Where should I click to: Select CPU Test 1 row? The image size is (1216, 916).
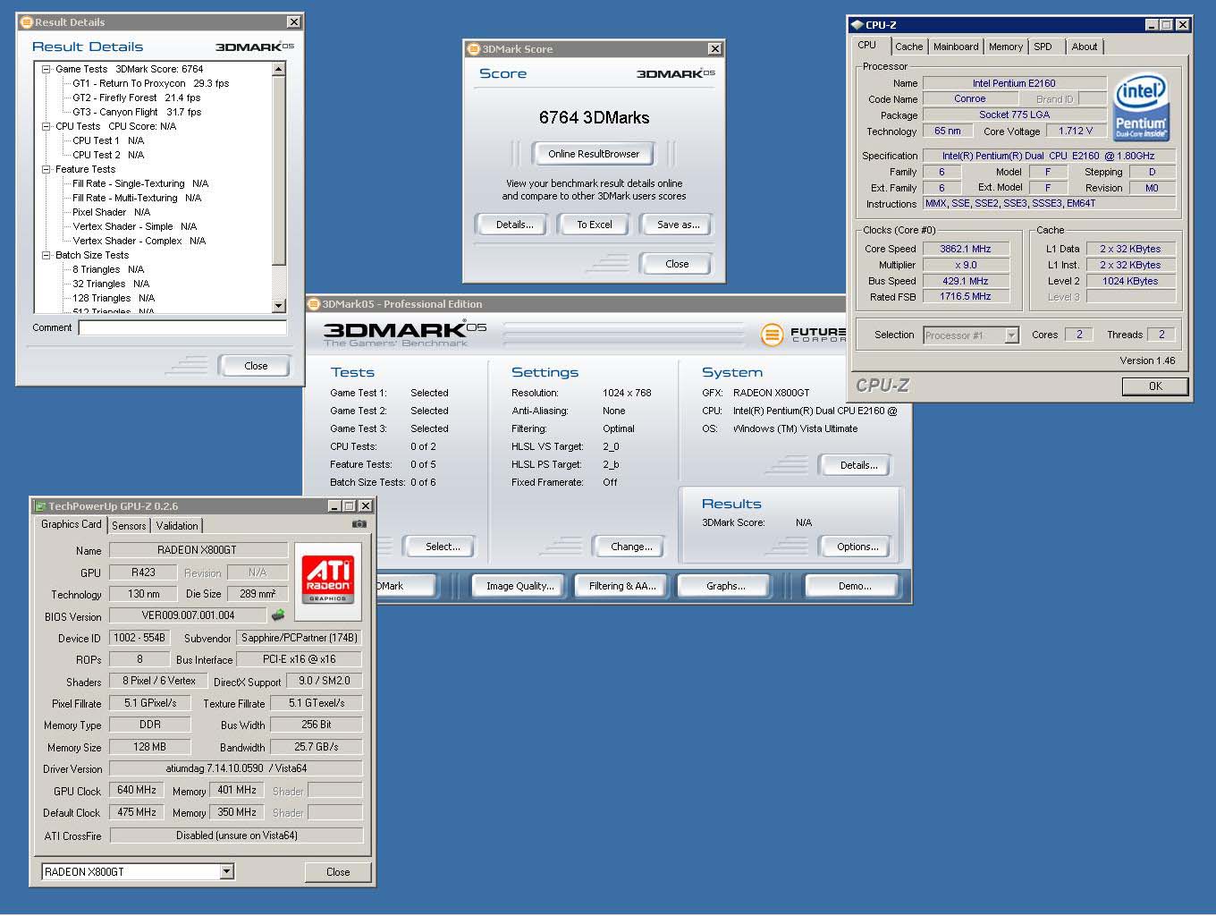click(108, 140)
